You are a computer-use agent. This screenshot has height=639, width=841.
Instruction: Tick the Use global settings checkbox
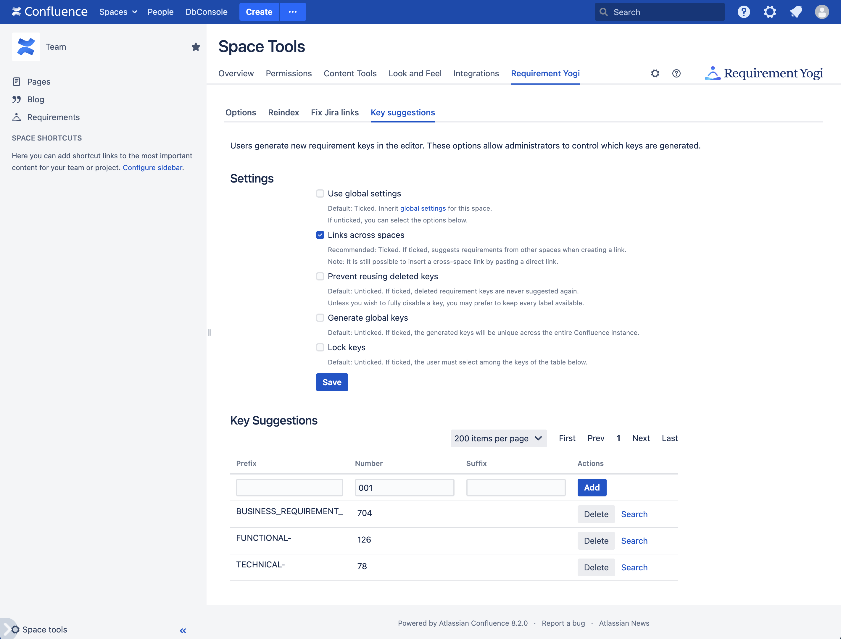320,193
